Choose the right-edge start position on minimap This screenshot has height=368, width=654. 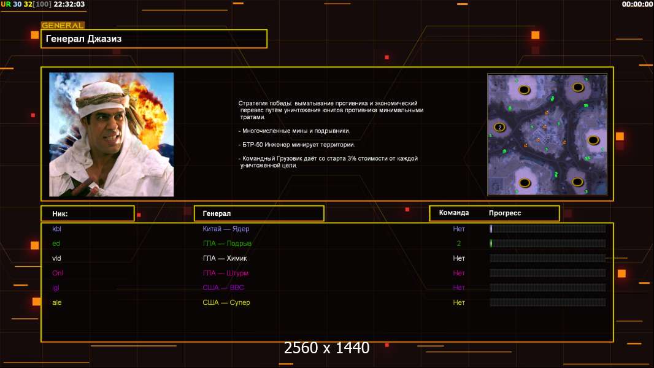[593, 140]
